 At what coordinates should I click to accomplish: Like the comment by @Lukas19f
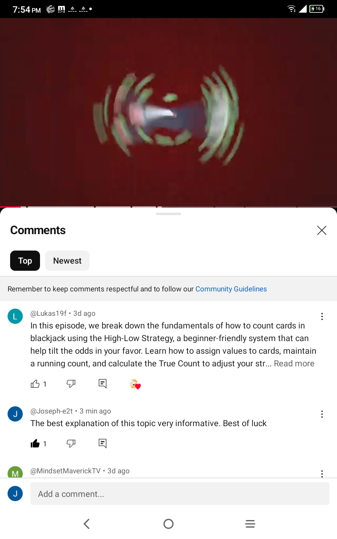(x=35, y=384)
